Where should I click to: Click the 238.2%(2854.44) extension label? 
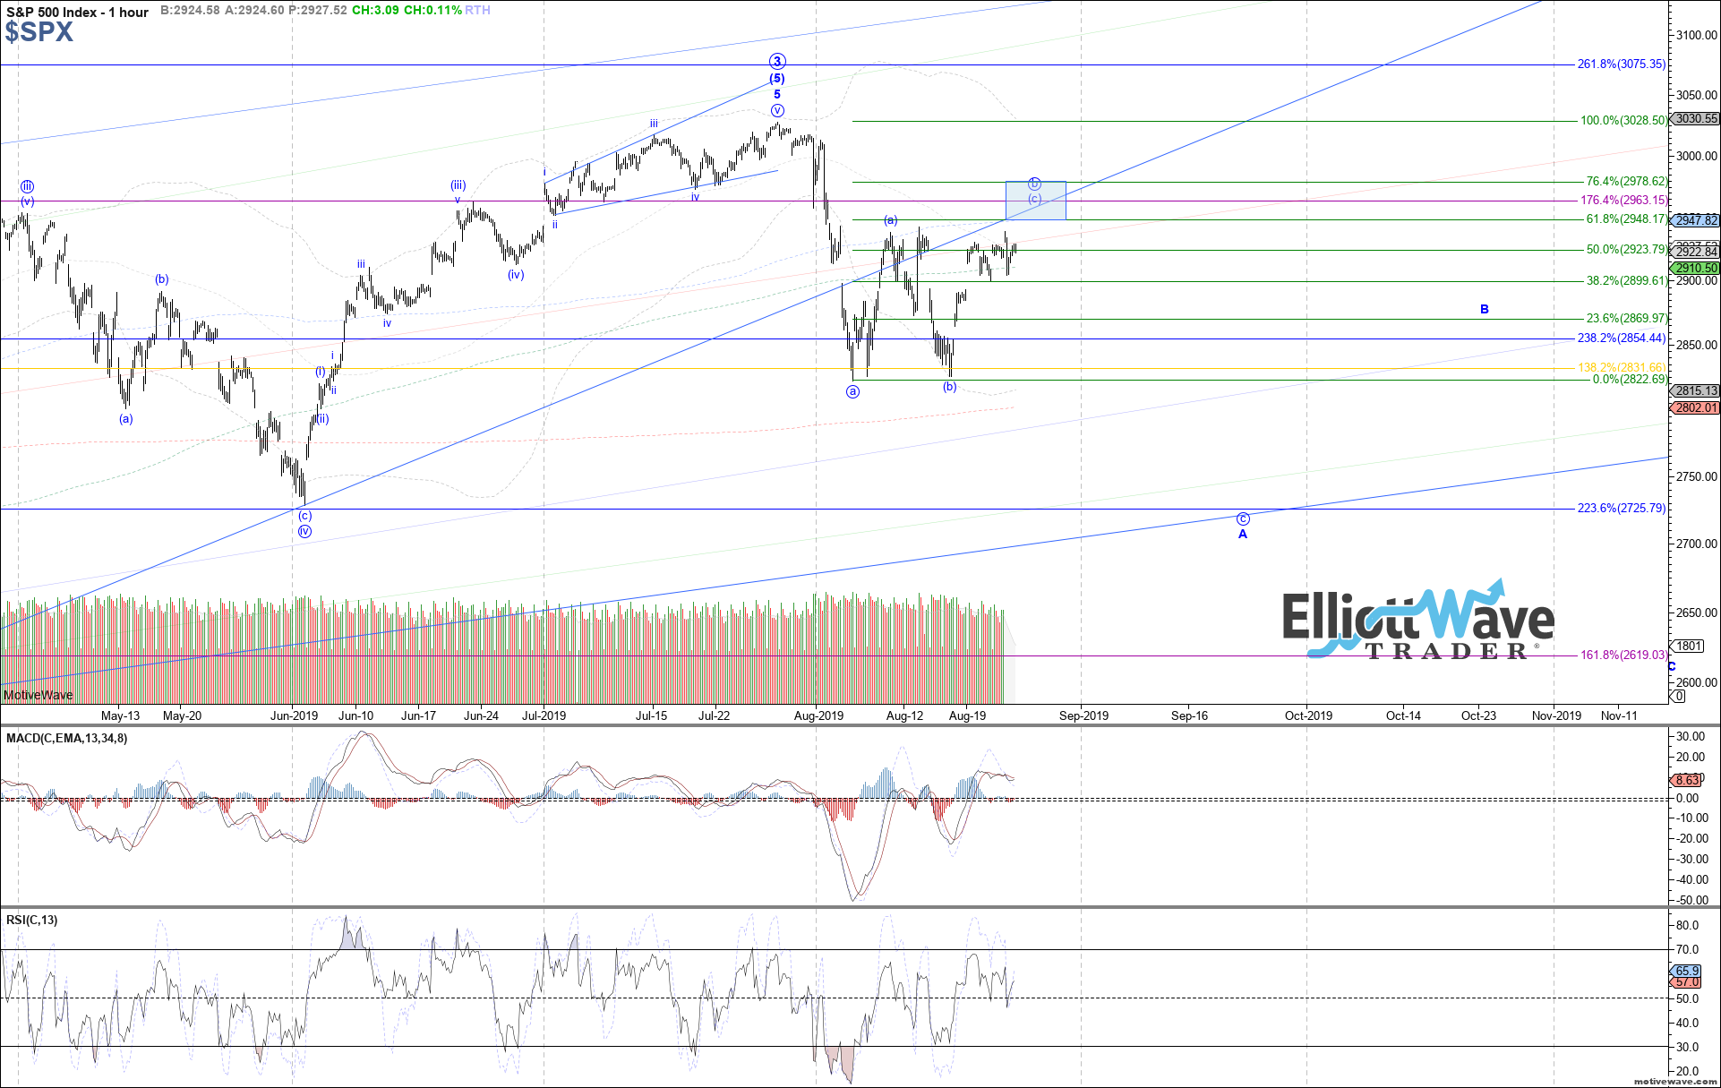point(1622,338)
